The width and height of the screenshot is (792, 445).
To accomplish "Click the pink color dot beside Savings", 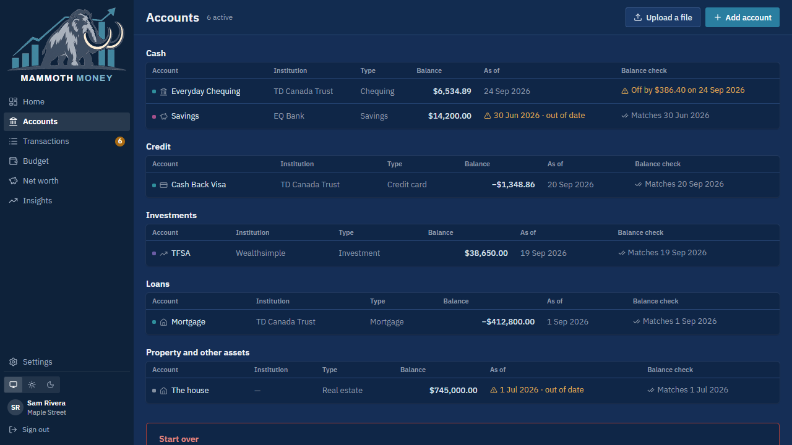I will point(154,116).
